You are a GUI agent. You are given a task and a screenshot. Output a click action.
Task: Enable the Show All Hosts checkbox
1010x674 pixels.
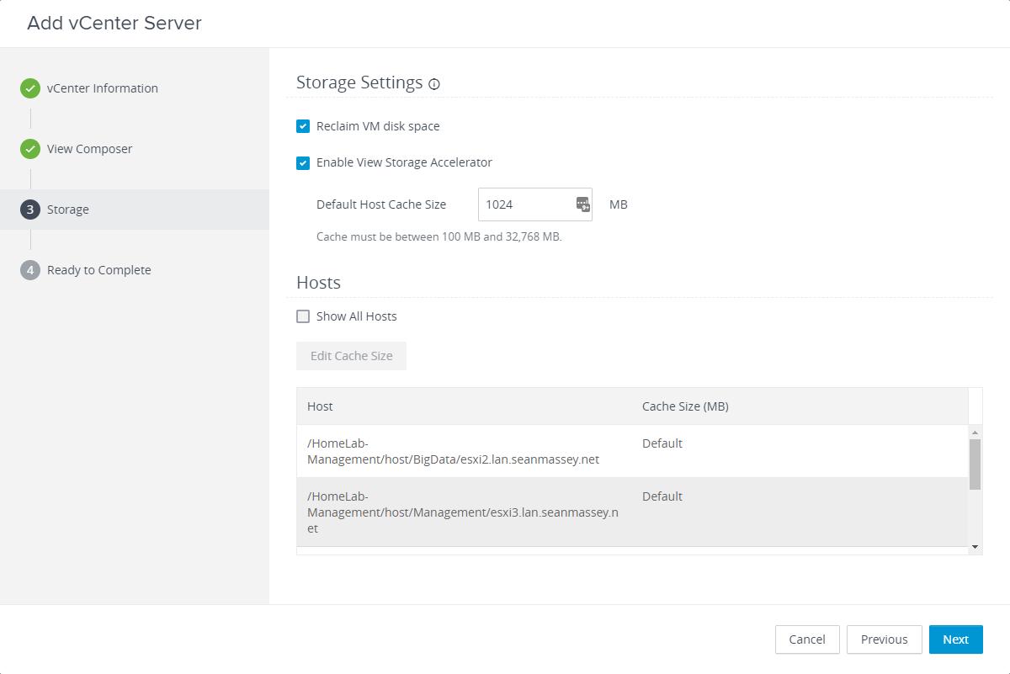tap(303, 316)
